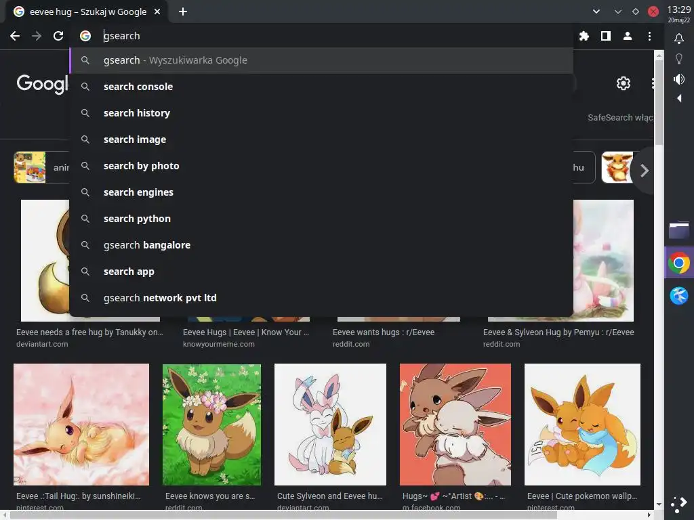Open the Eevee Tail Hug pink thumbnail

(81, 425)
